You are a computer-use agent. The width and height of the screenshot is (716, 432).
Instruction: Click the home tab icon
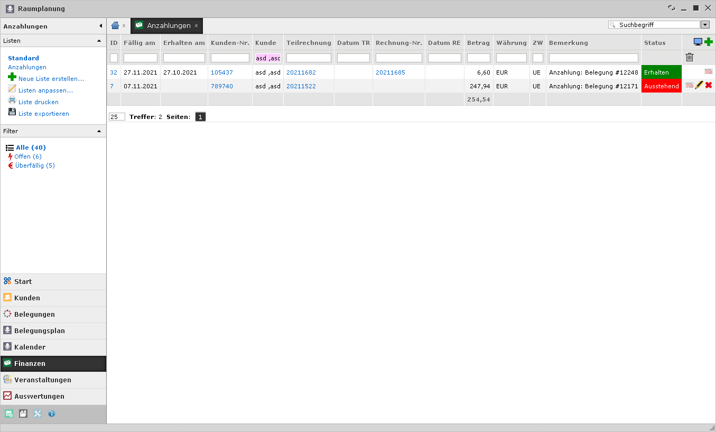click(115, 25)
